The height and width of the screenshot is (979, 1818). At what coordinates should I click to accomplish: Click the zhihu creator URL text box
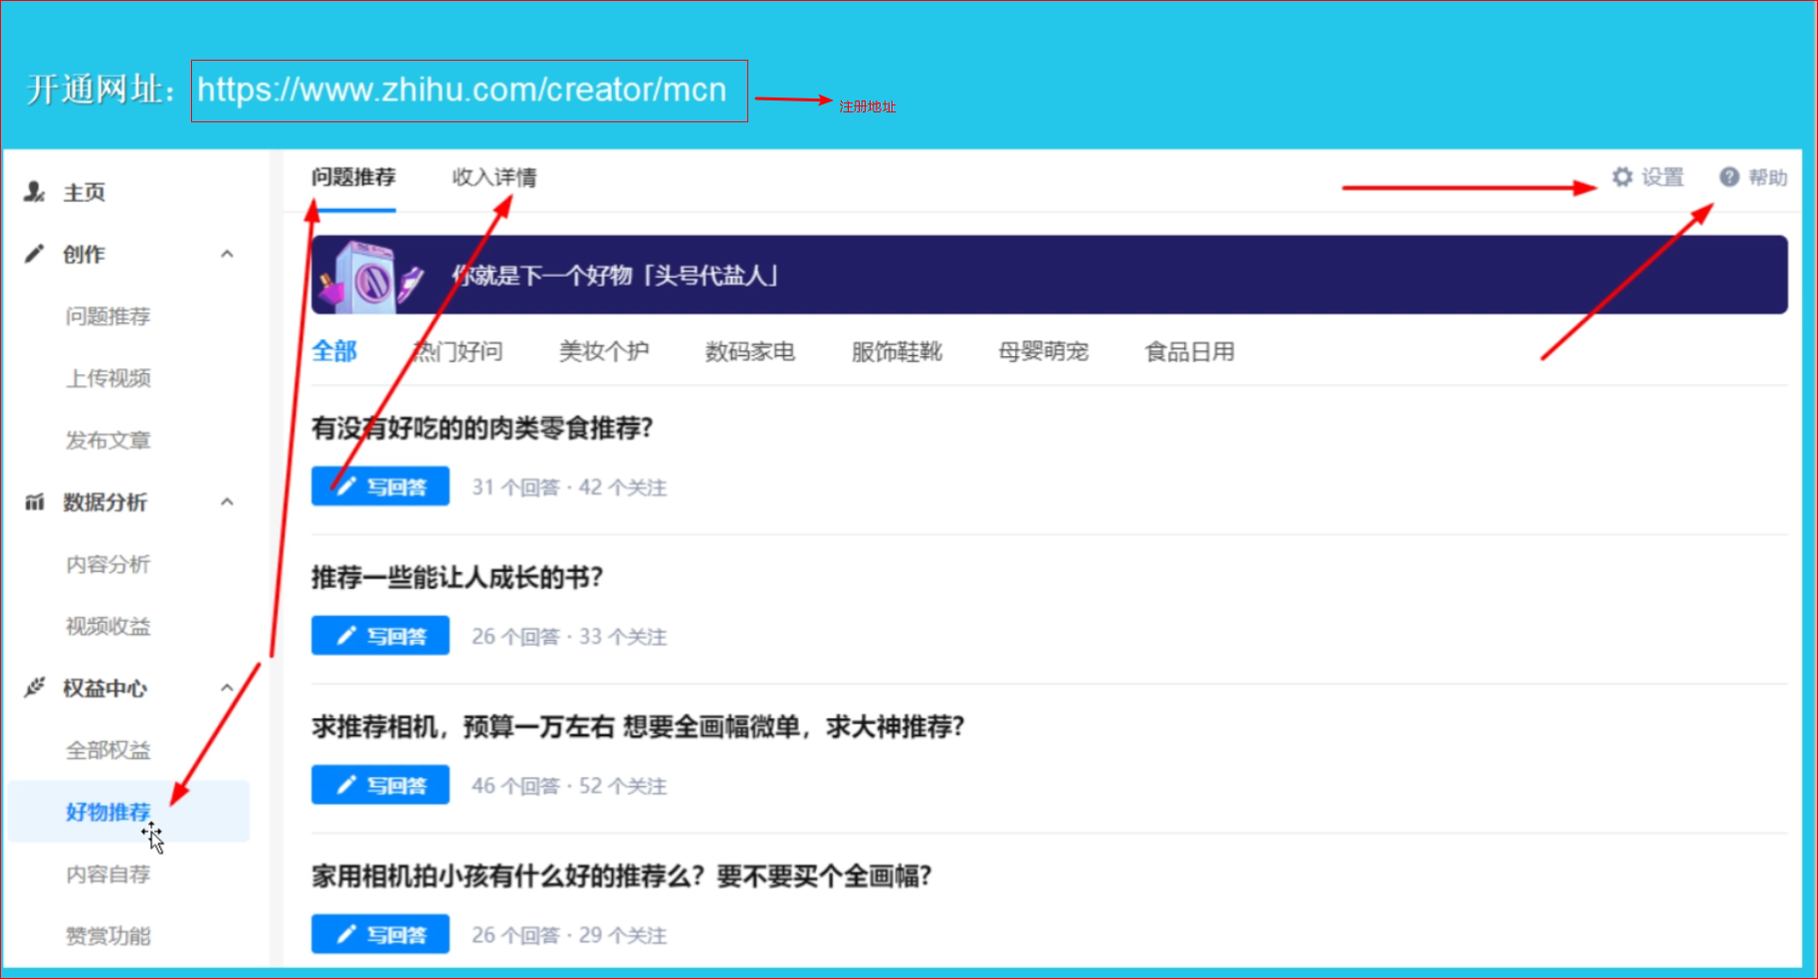469,91
